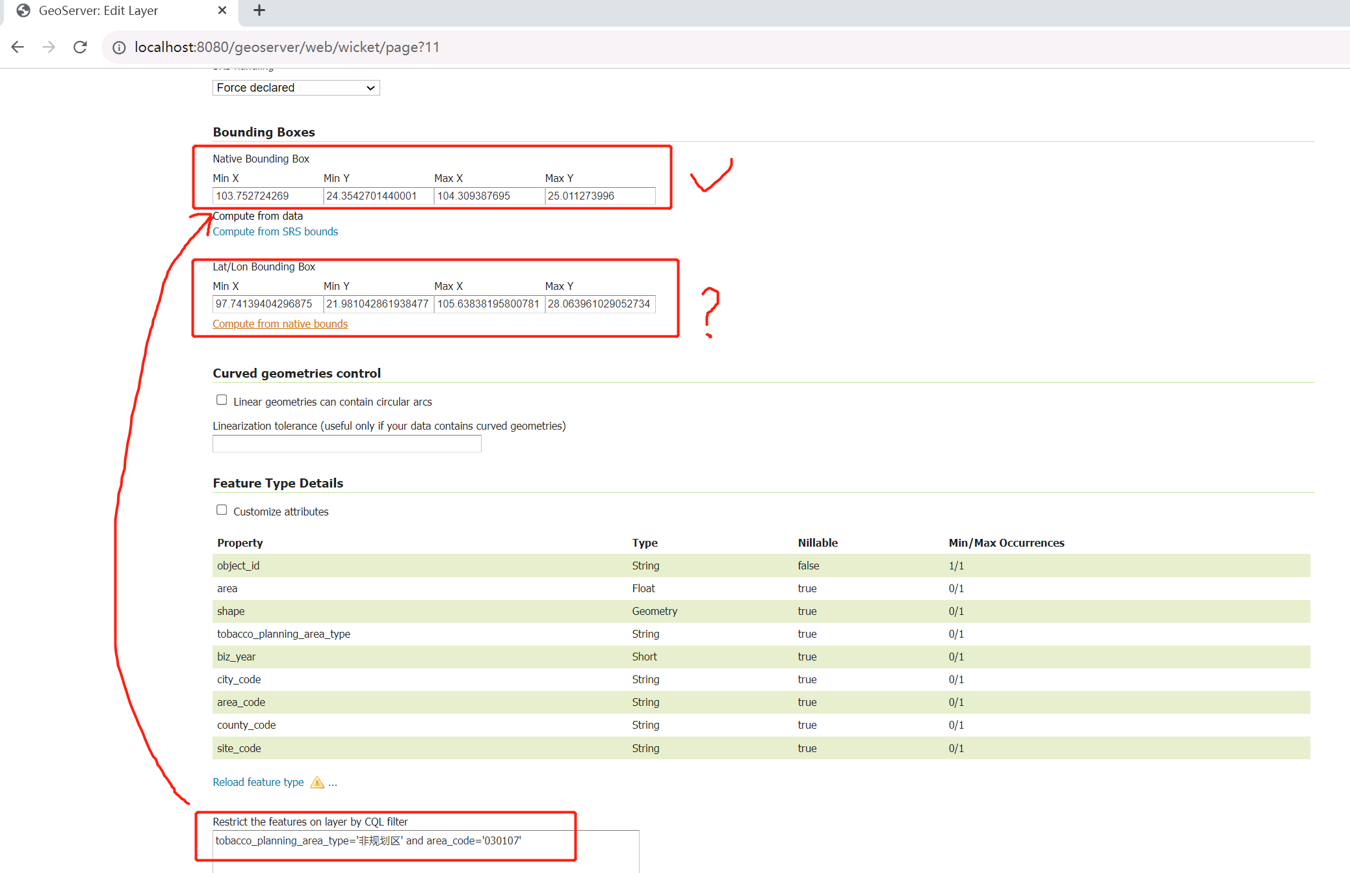Click the GeoServer tab globe favicon

click(x=23, y=10)
